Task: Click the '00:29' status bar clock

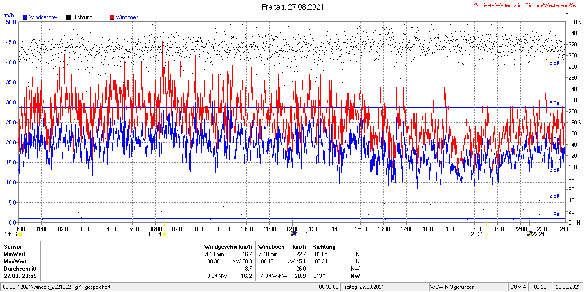Action: (x=540, y=287)
